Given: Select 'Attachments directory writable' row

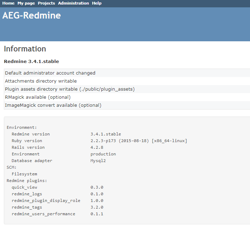Looking at the screenshot, I should pos(127,81).
